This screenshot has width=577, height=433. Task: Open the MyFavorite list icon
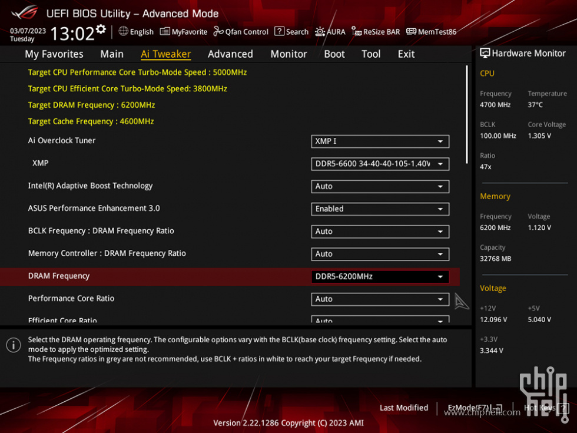(164, 31)
